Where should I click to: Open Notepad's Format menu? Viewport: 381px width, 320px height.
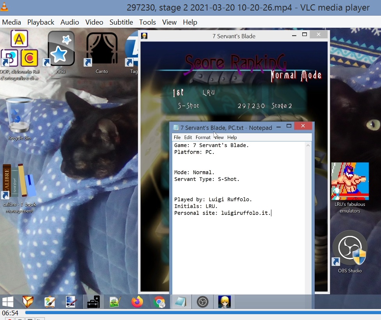(203, 138)
